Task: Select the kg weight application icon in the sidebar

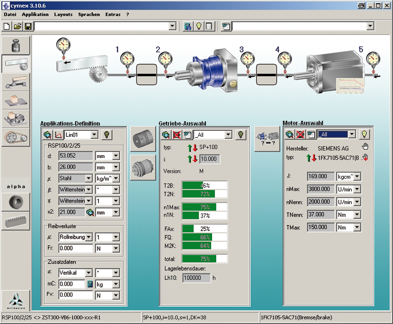Action: (x=16, y=45)
